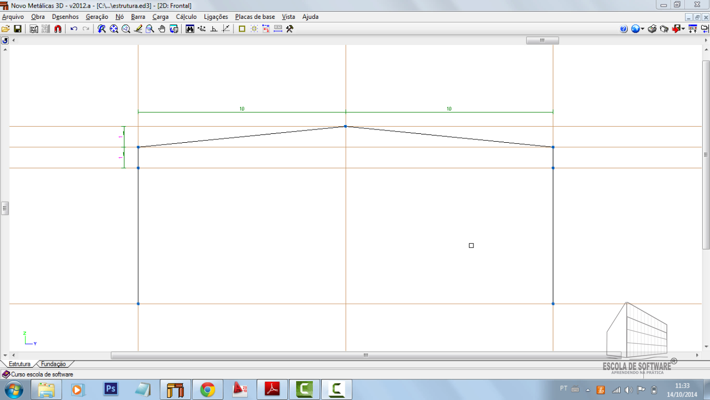The width and height of the screenshot is (710, 400).
Task: Select the Estrutura tab
Action: coord(19,364)
